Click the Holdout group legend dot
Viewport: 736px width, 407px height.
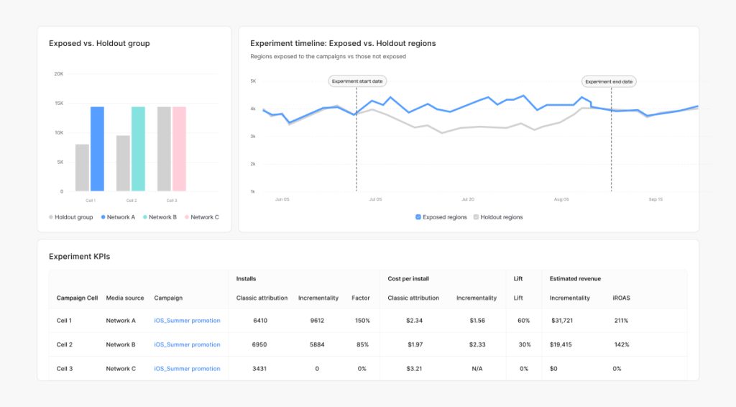click(51, 217)
